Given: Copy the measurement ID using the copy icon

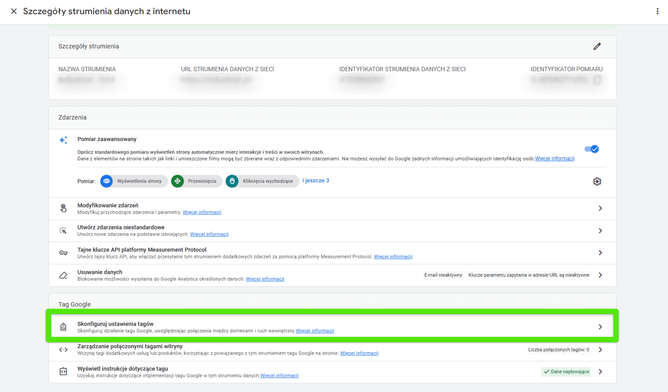Looking at the screenshot, I should (x=597, y=80).
